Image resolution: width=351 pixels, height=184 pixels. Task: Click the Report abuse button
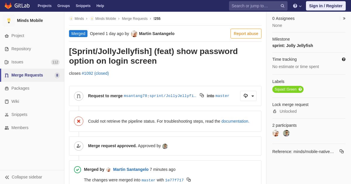(246, 34)
